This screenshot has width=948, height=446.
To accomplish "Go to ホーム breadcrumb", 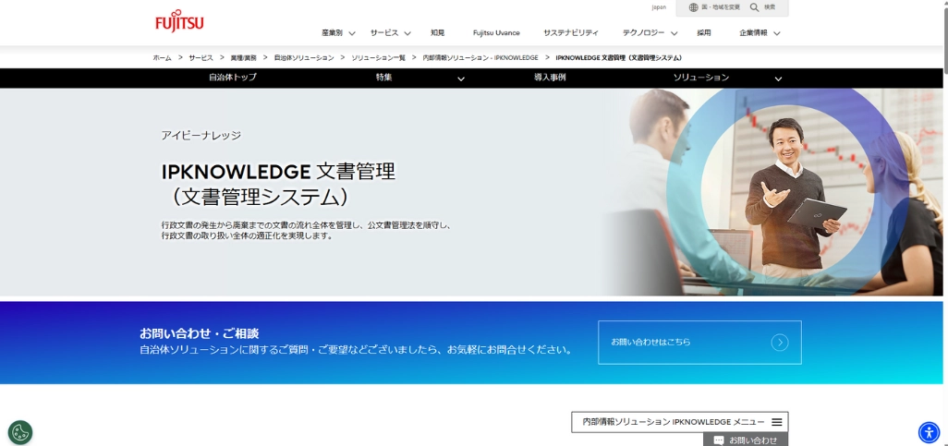I will [x=162, y=58].
